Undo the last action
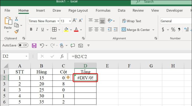The height and width of the screenshot is (106, 192). (42, 45)
